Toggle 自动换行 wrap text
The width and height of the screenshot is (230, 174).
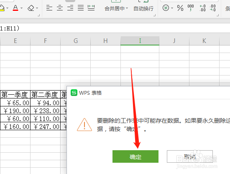(143, 9)
